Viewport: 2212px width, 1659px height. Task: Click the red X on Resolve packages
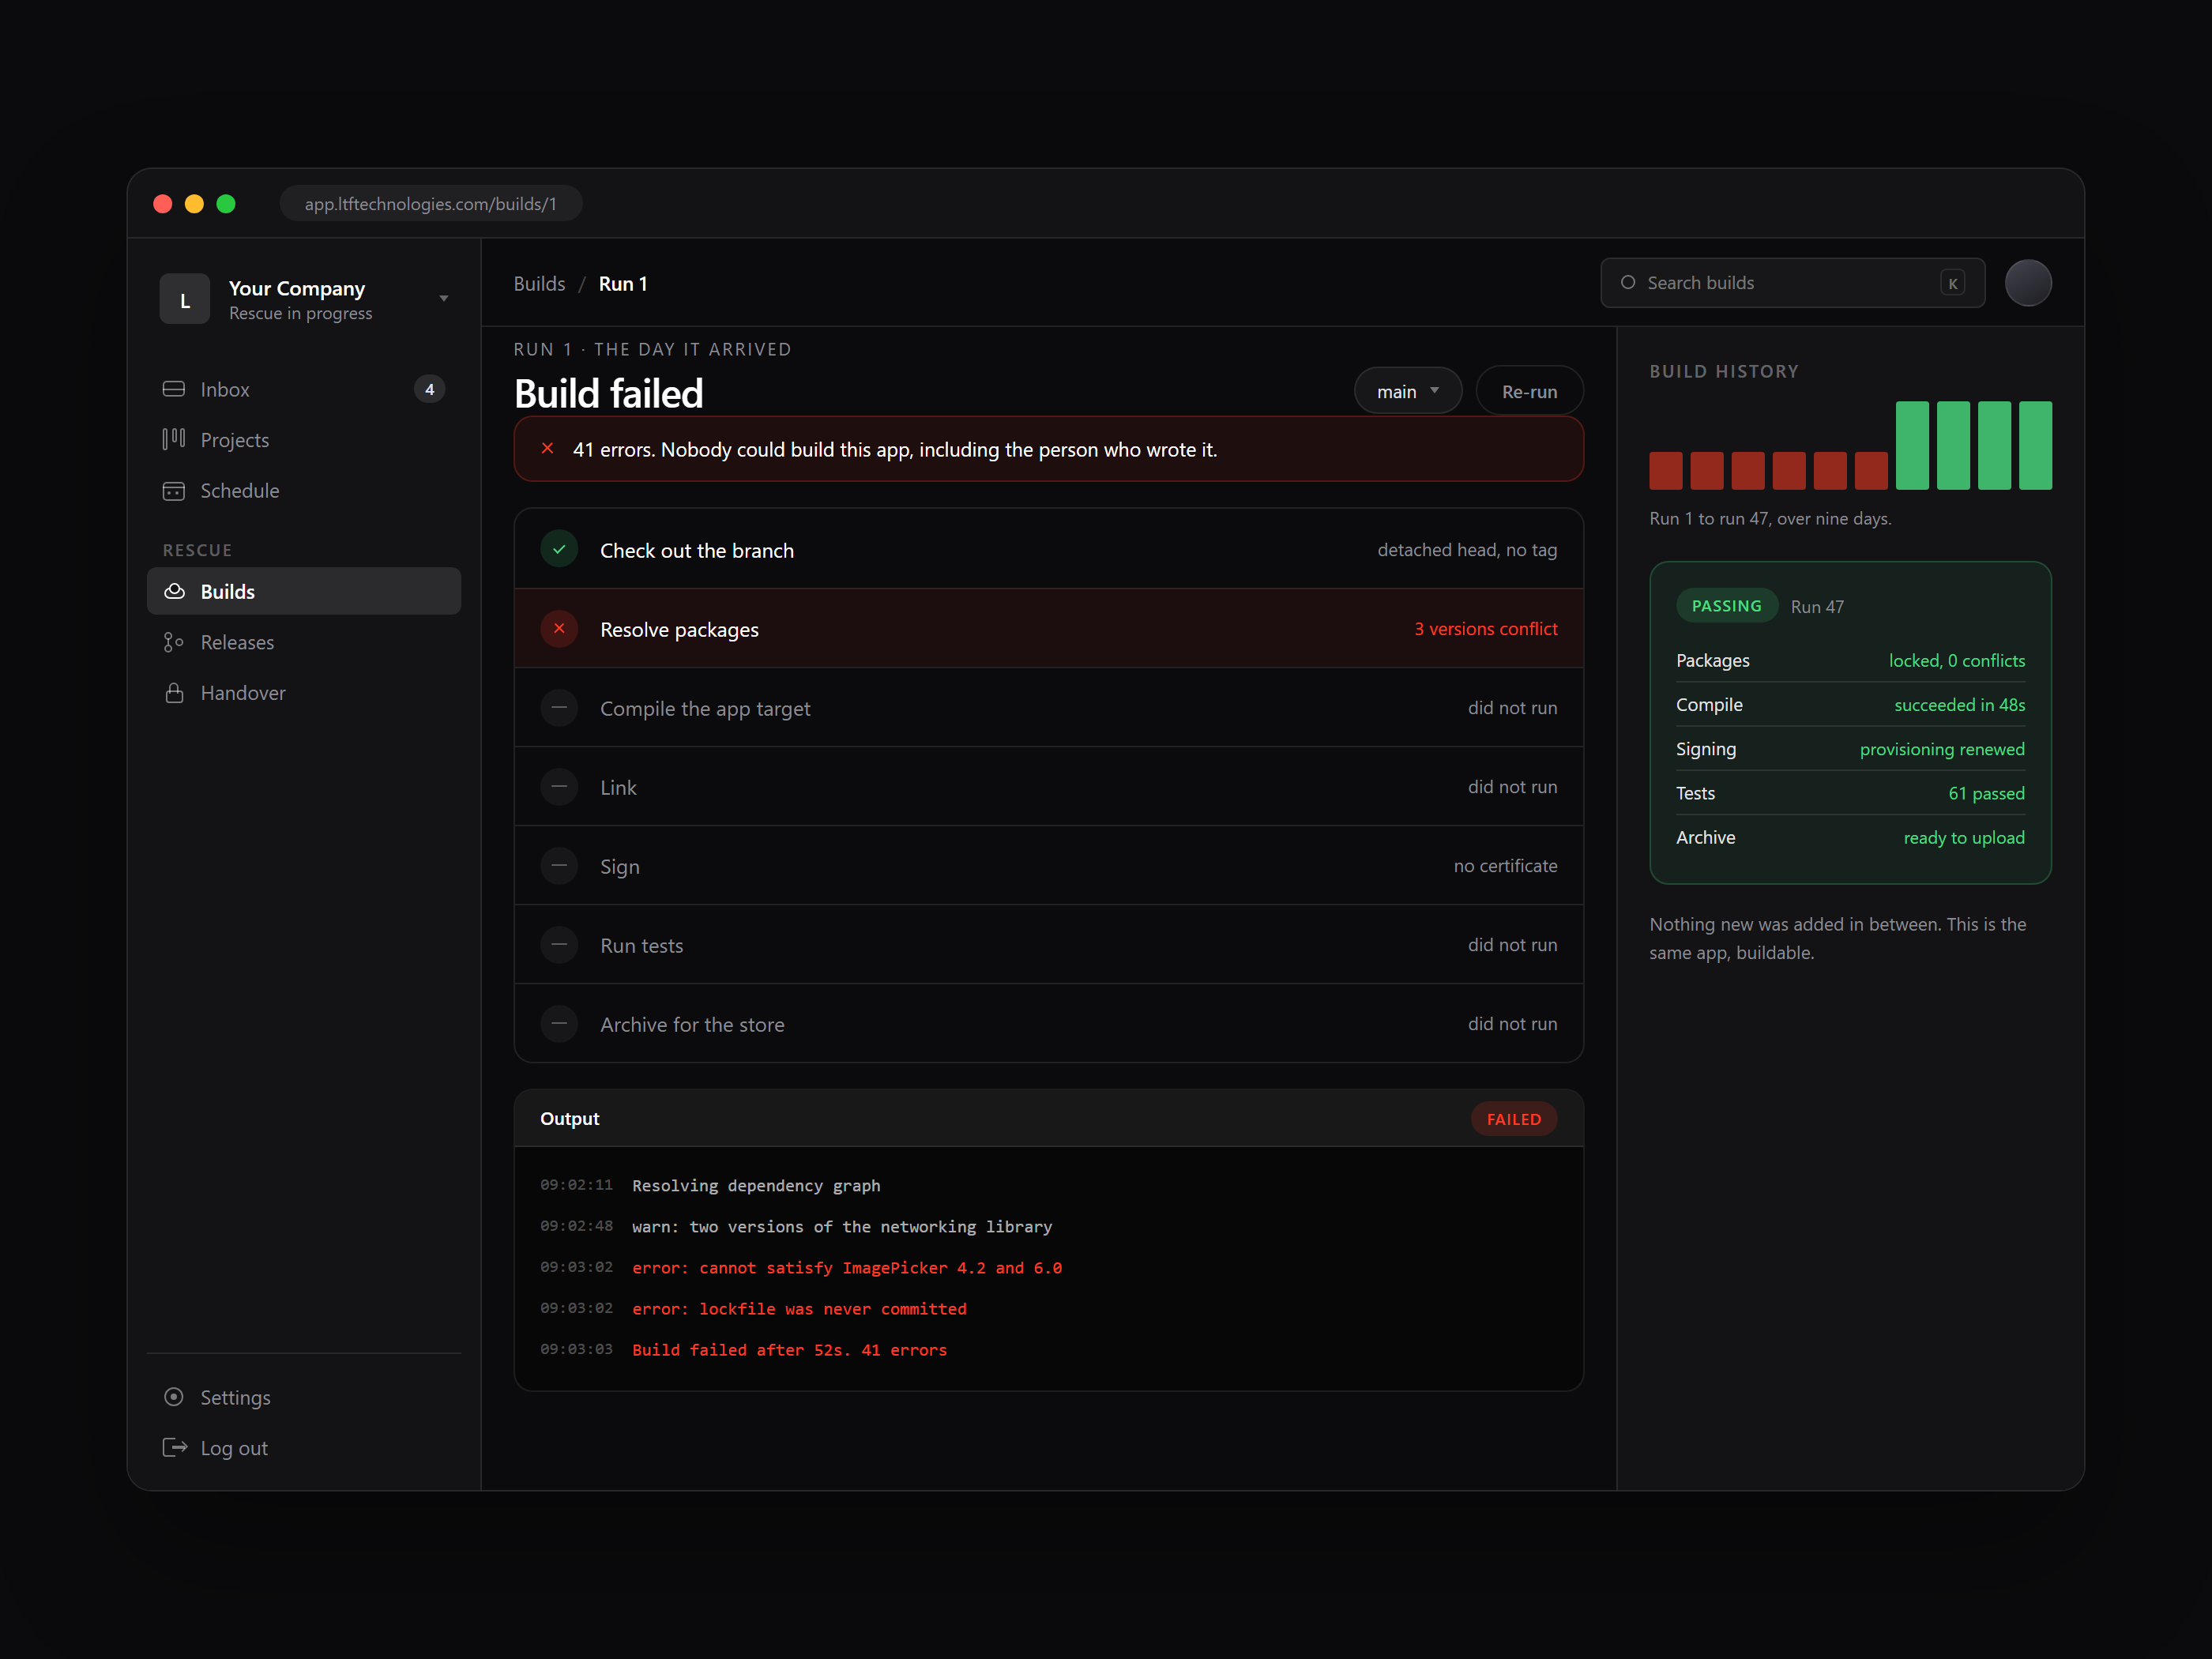pyautogui.click(x=559, y=628)
